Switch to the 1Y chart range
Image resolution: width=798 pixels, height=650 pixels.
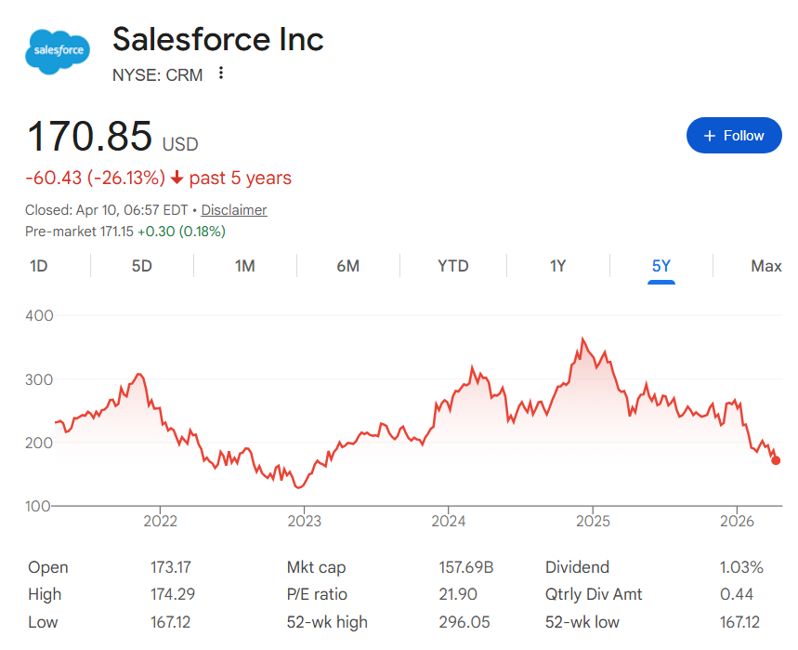pos(557,266)
